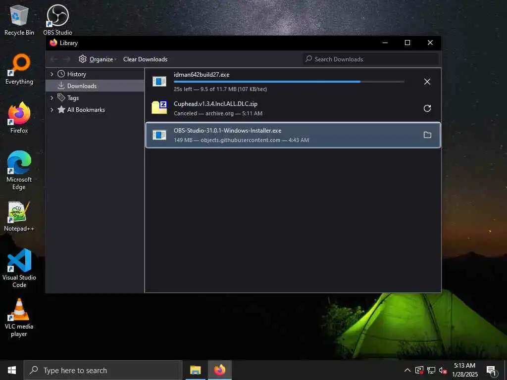This screenshot has width=507, height=380.
Task: Click the Library back arrow
Action: [x=54, y=59]
